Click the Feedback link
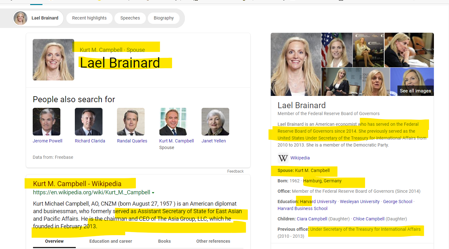 pos(235,171)
